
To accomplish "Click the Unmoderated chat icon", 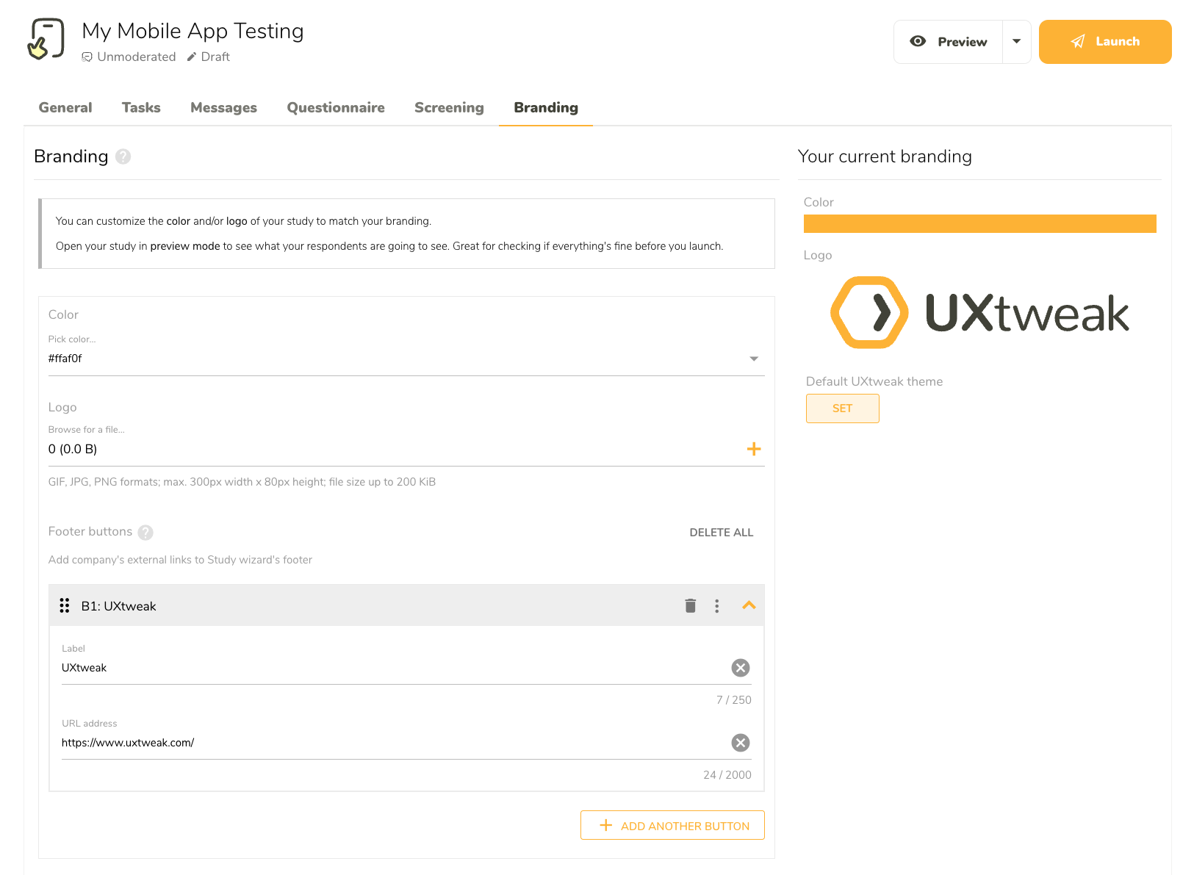I will 87,57.
